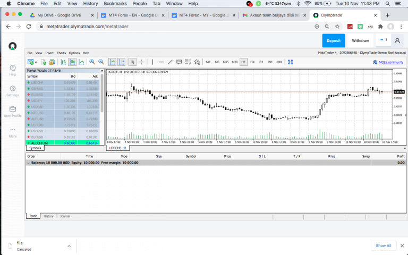Open the MetaTrader Charts menu
Viewport: 408px width, 255px height.
point(62,53)
